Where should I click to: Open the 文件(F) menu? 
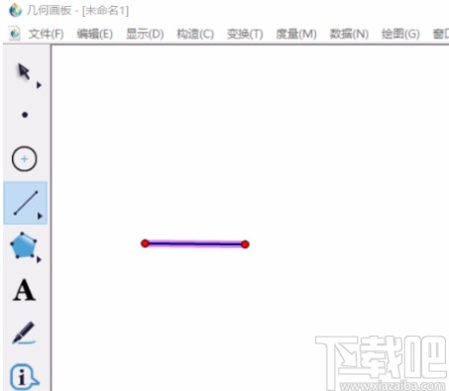pyautogui.click(x=46, y=34)
